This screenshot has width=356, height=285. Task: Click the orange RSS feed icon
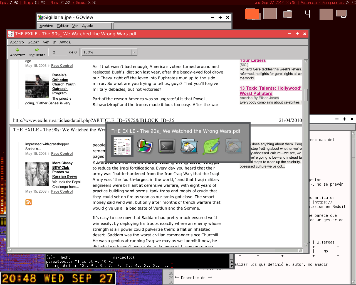pos(28,202)
